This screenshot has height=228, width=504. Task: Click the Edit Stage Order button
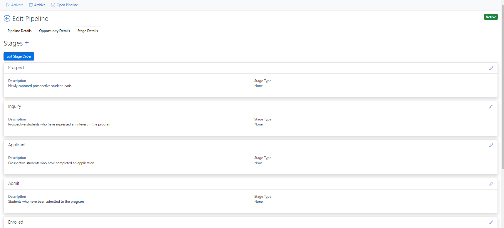(x=19, y=56)
